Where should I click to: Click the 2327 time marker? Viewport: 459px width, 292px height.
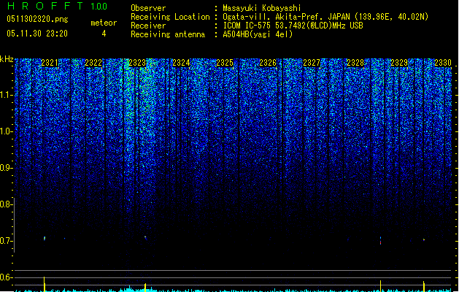312,63
